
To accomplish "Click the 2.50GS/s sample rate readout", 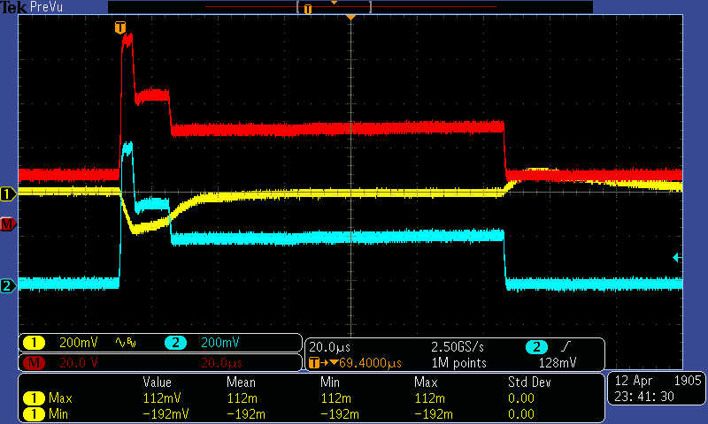I will point(458,346).
